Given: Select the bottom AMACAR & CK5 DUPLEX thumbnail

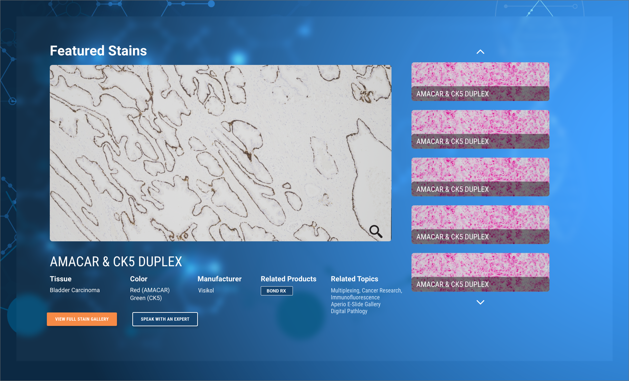Looking at the screenshot, I should click(480, 272).
